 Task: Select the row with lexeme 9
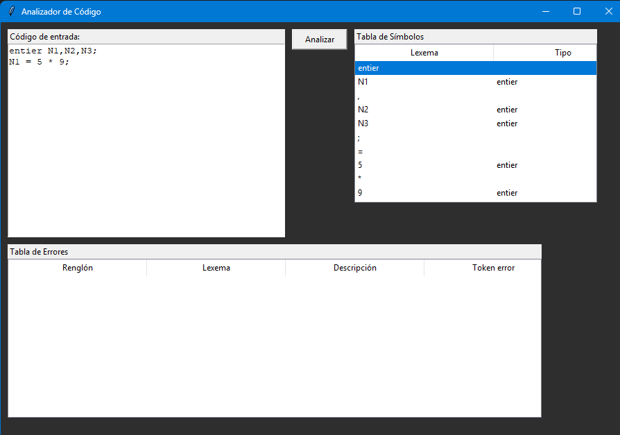tap(475, 193)
